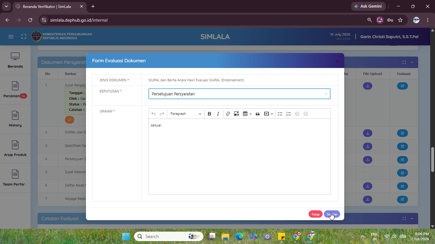This screenshot has height=244, width=435.
Task: Click user name Garin Christi Saputri
Action: pos(389,37)
